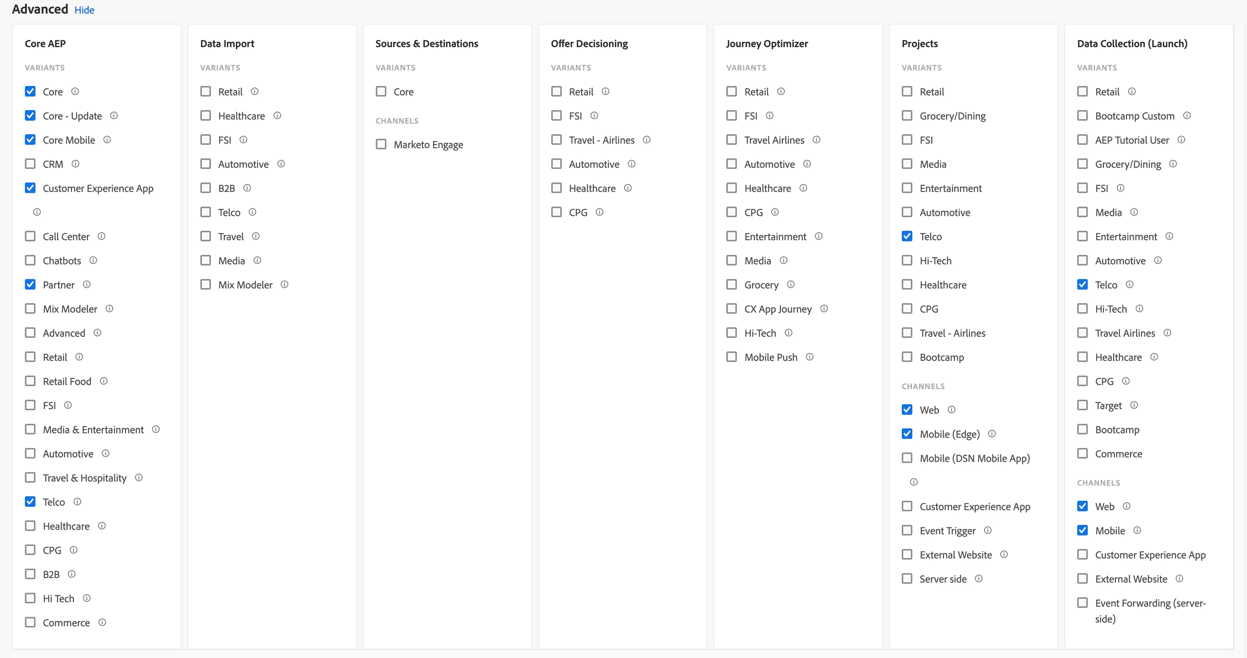Click the "Grocery/Dining" label in Projects
Image resolution: width=1247 pixels, height=658 pixels.
coord(952,116)
